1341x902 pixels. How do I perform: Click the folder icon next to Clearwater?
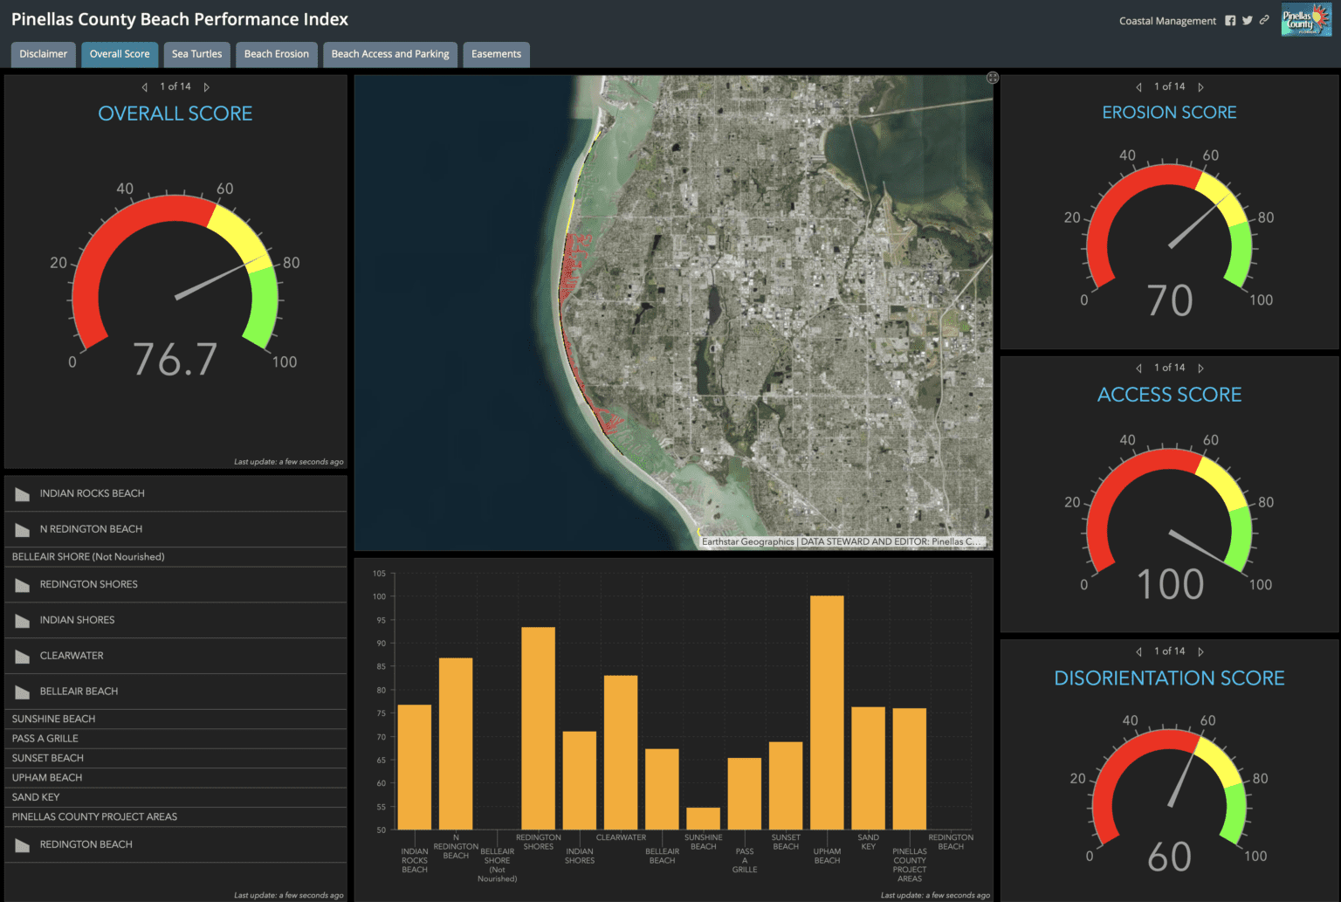coord(21,656)
